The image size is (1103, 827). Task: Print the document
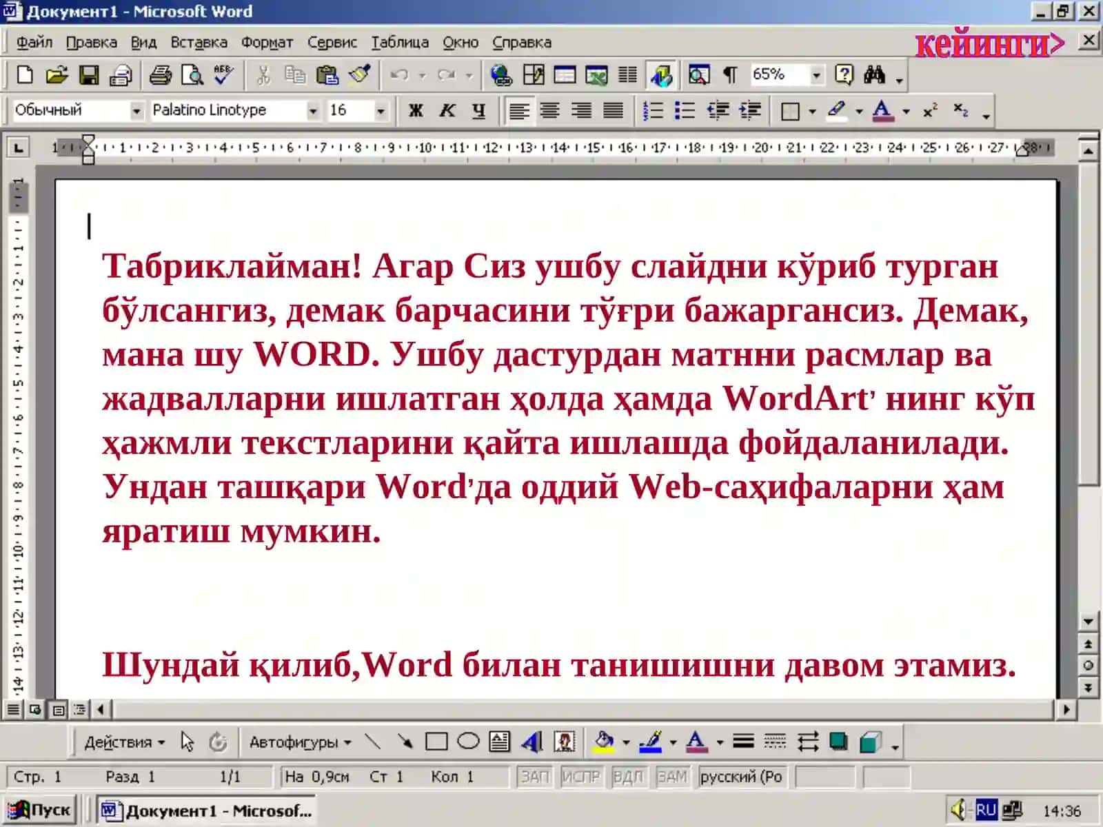click(x=161, y=74)
